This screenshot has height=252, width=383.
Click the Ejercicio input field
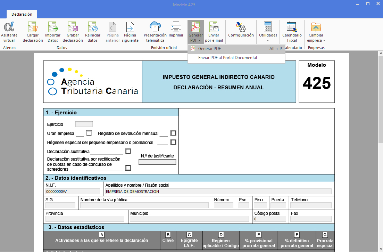(84, 124)
